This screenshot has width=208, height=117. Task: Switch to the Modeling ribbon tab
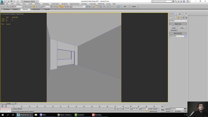pos(6,9)
